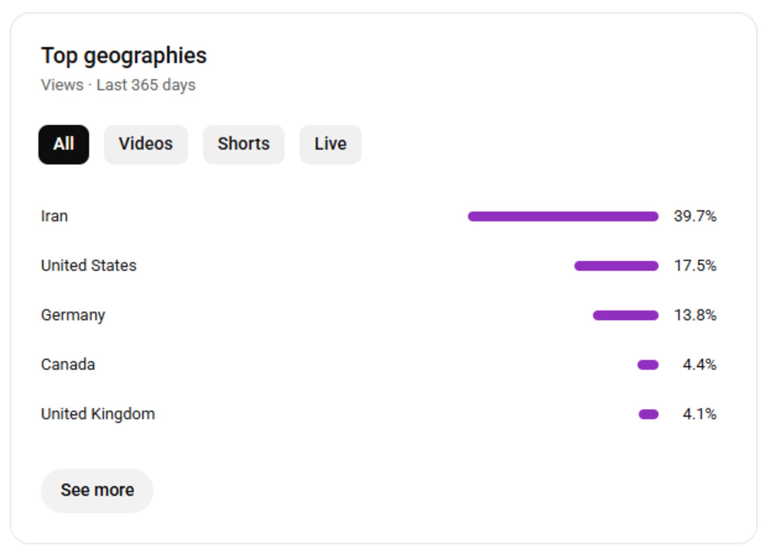Switch to the Videos filter
This screenshot has width=770, height=559.
click(146, 144)
